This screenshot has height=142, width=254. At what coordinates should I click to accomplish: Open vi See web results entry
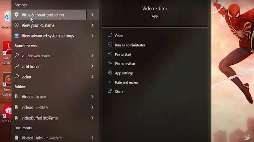[x=55, y=56]
